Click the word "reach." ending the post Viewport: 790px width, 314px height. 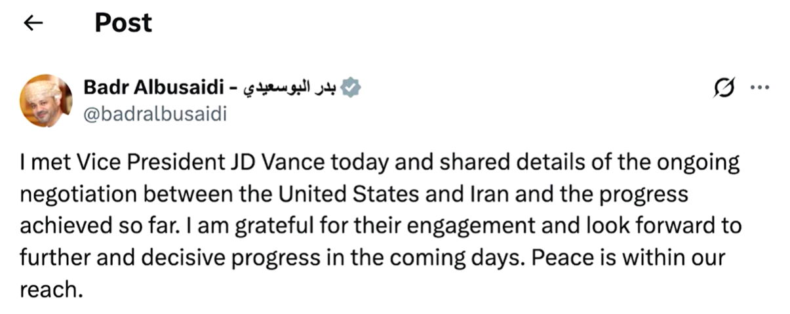pyautogui.click(x=52, y=288)
